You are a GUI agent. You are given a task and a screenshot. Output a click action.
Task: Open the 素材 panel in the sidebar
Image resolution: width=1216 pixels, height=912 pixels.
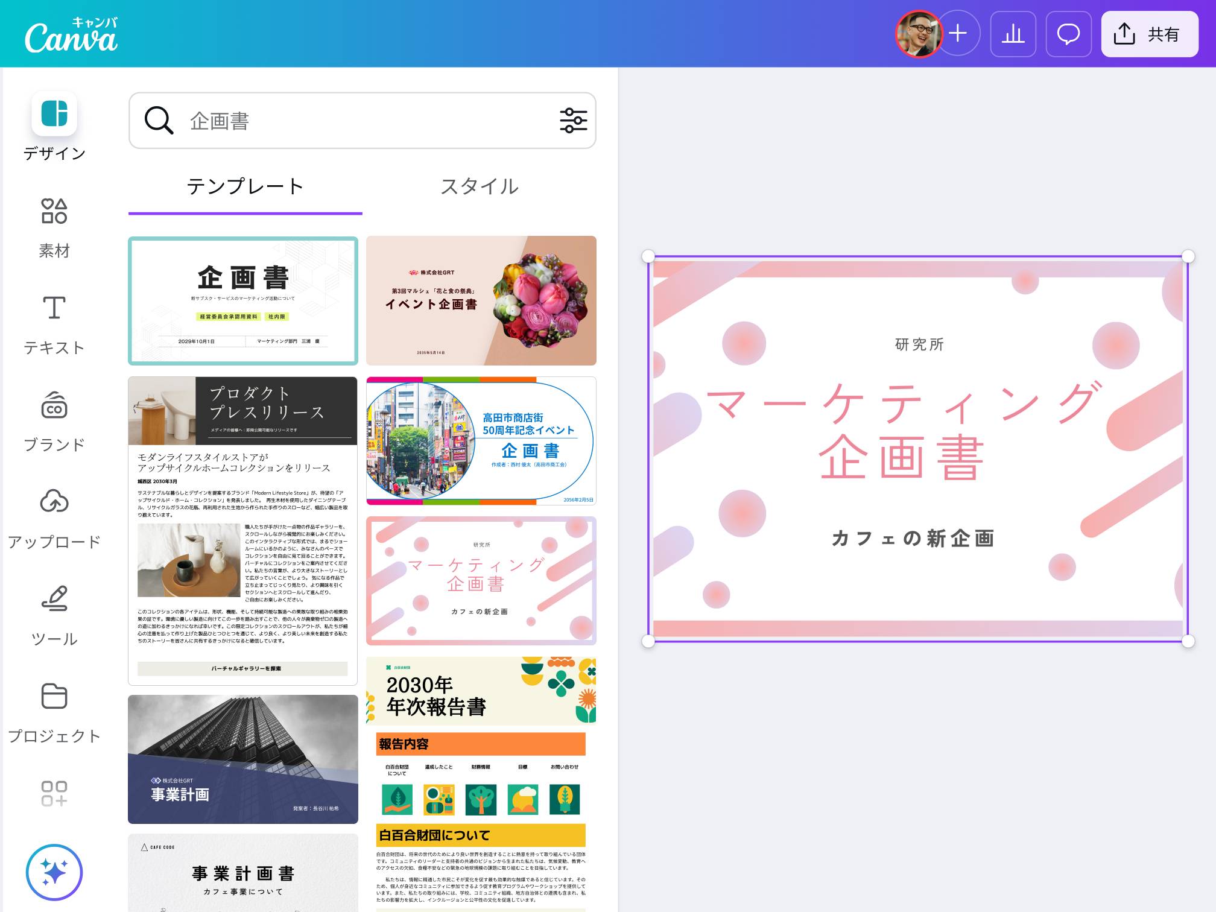(55, 226)
